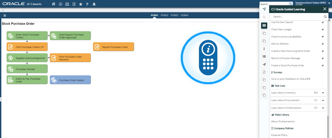332x138 pixels.
Task: Click the edit notepad icon in header
Action: coord(74,4)
